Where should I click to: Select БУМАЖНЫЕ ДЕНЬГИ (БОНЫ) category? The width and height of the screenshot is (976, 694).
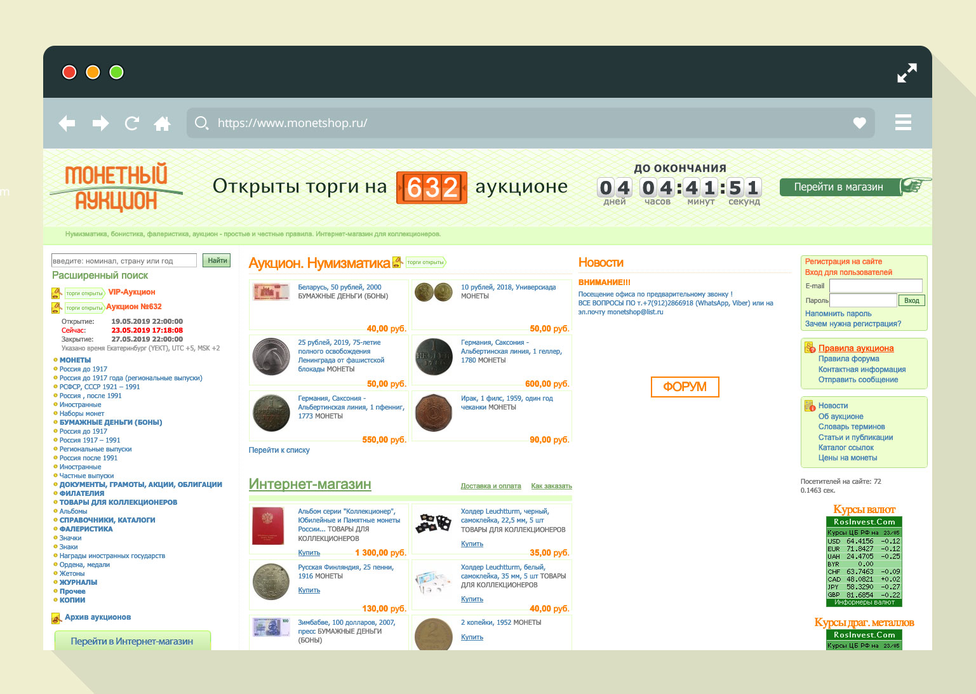pyautogui.click(x=110, y=422)
